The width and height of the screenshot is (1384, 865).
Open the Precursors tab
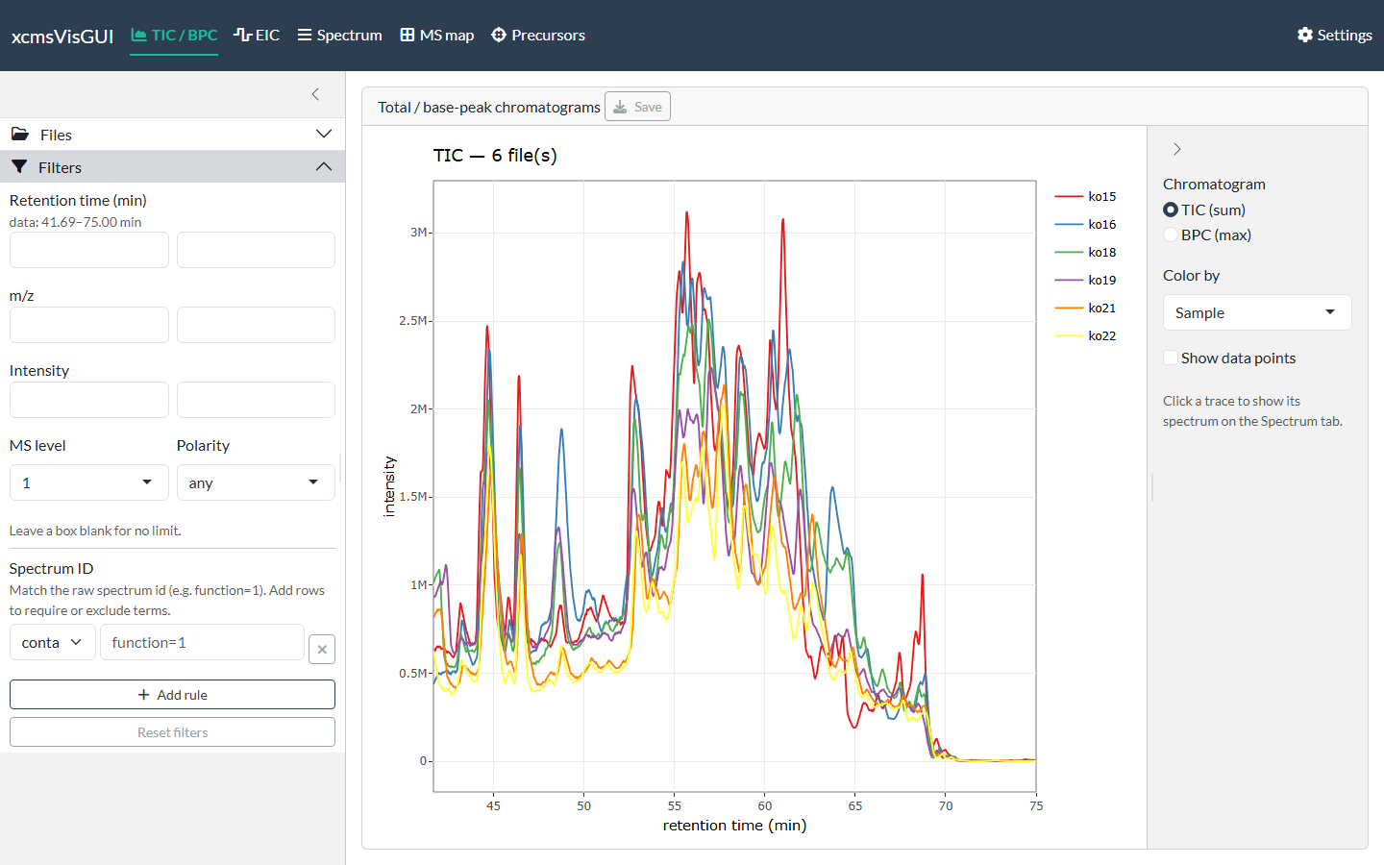(538, 35)
